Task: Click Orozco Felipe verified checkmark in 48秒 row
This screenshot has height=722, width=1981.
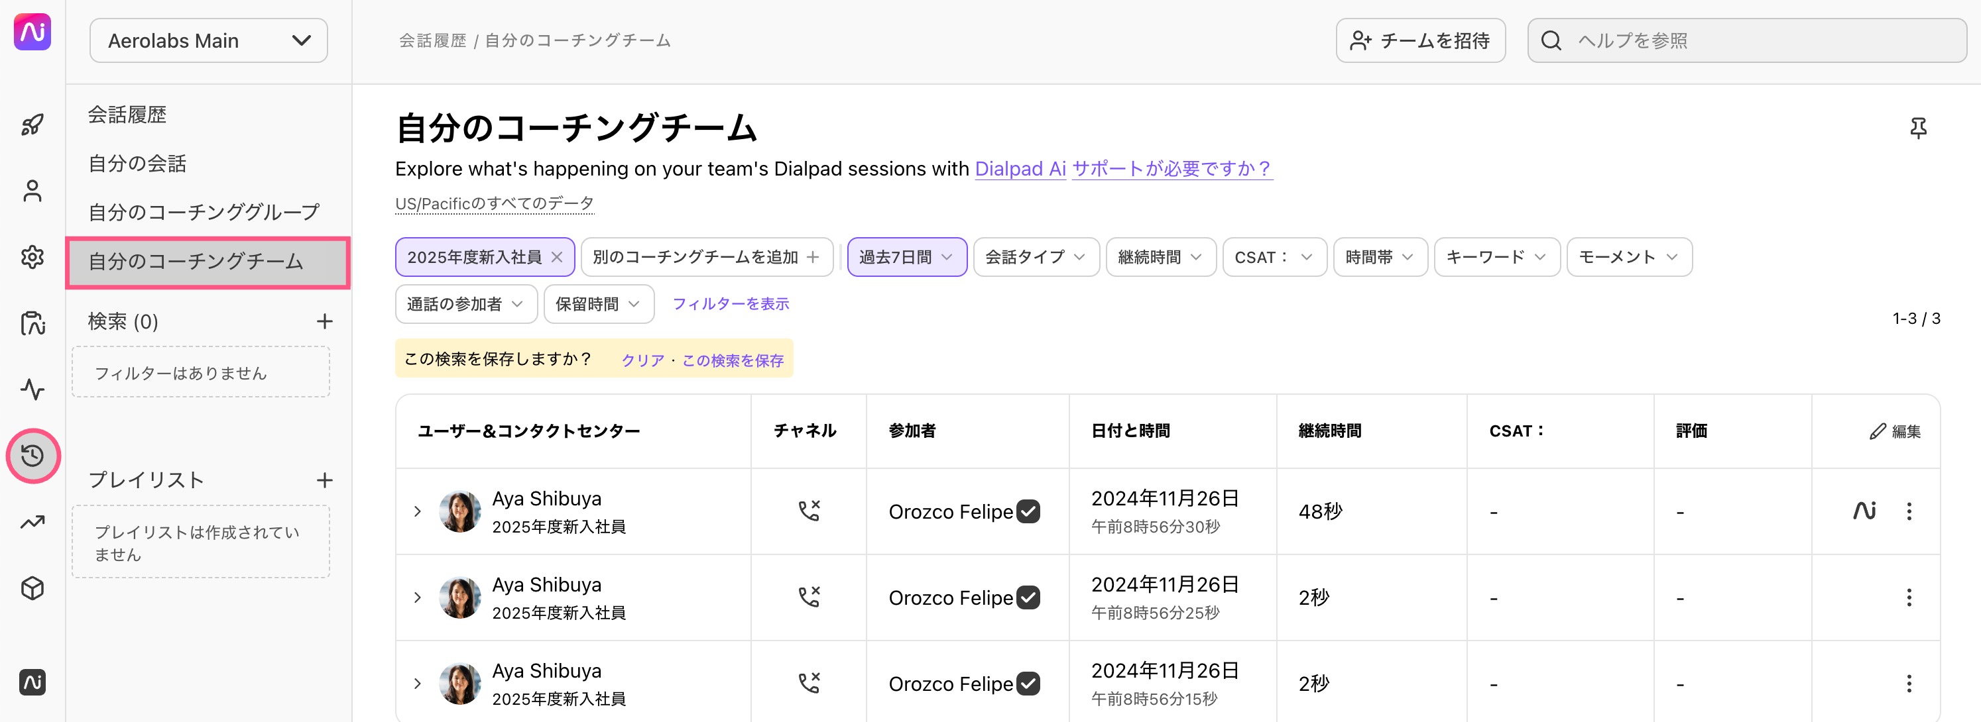Action: (1028, 511)
